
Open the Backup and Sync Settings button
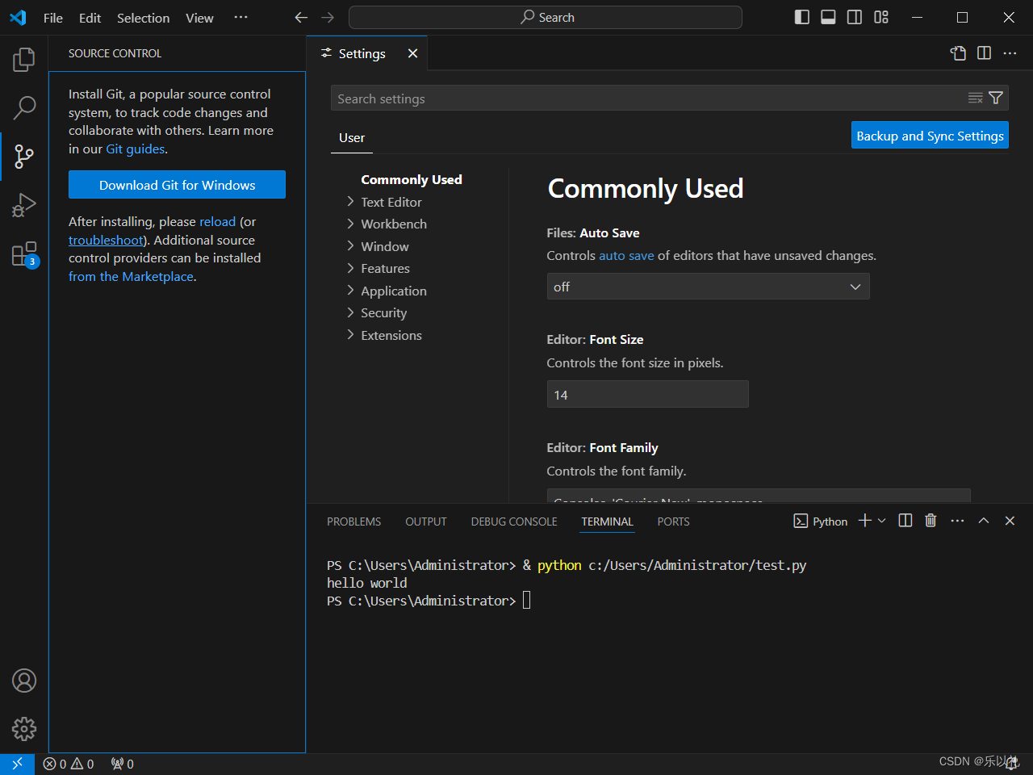[x=930, y=135]
